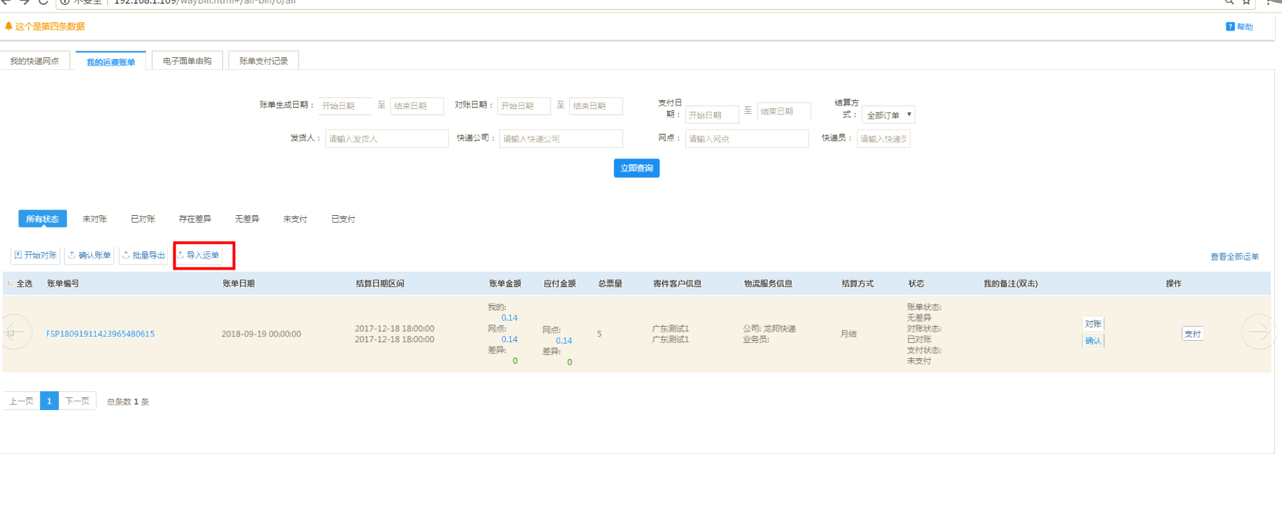Toggle the 全选 select-all checkbox
The image size is (1282, 512).
pos(10,284)
